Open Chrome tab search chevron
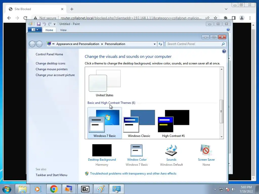The image size is (259, 194). click(x=226, y=9)
